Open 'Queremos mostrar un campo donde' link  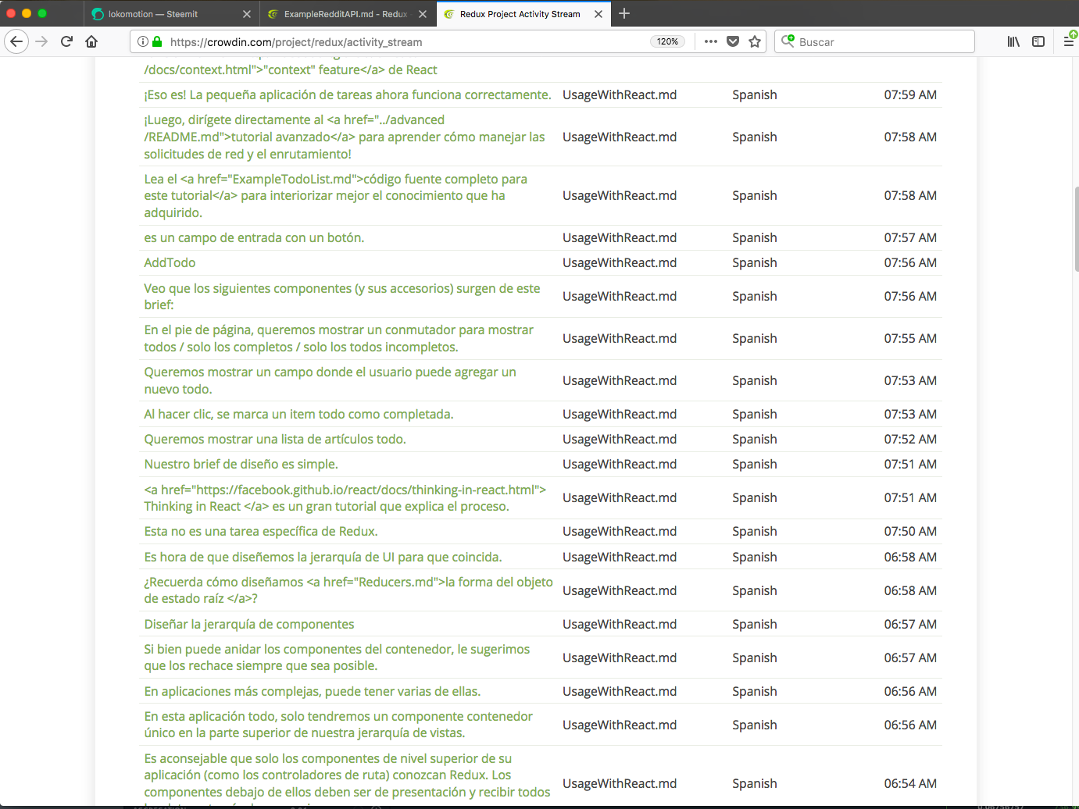[330, 380]
